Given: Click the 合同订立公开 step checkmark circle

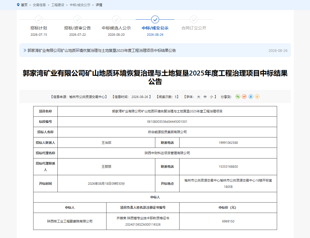Looking at the screenshot, I should click(x=194, y=20).
